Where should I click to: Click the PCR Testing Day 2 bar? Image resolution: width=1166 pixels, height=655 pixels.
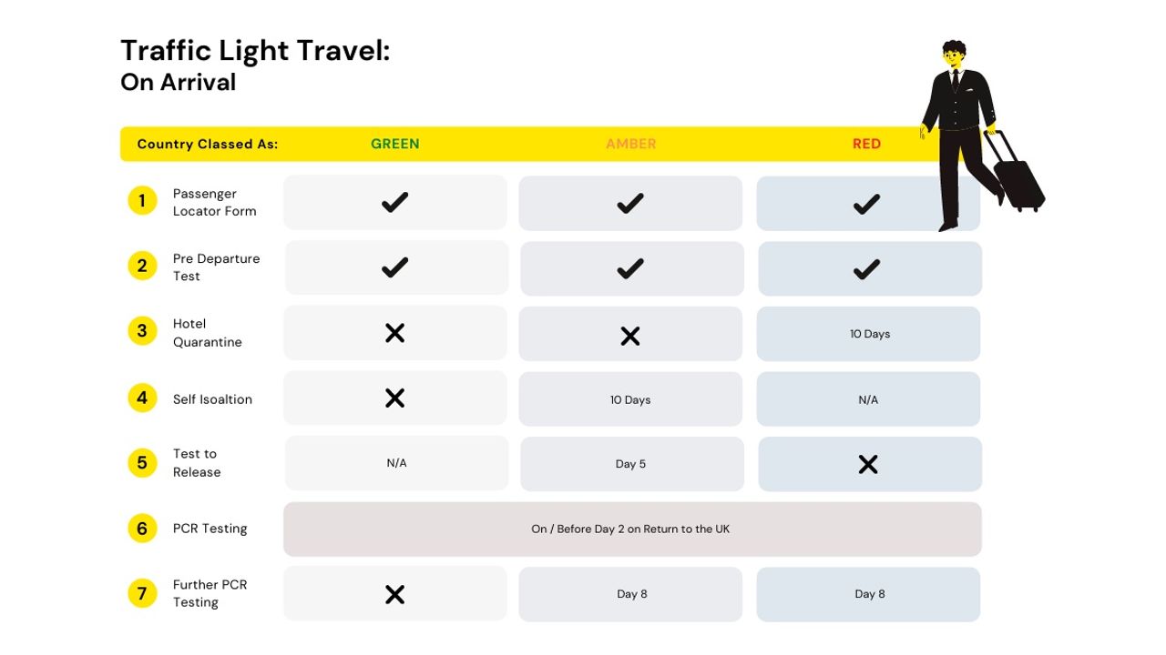click(632, 529)
